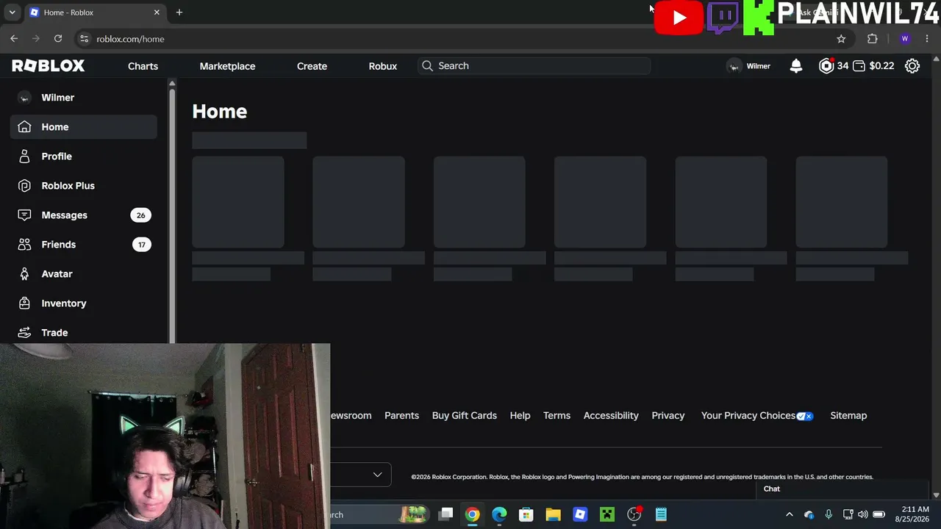Viewport: 941px width, 529px height.
Task: Open the clock showing 2:11 AM
Action: [912, 514]
